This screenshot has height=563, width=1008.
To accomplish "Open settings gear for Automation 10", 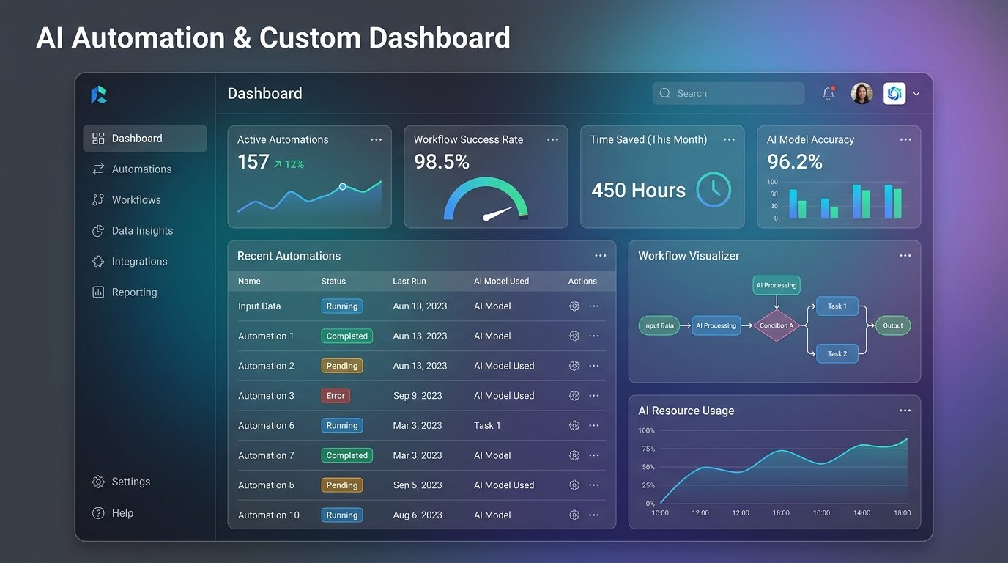I will click(x=574, y=515).
